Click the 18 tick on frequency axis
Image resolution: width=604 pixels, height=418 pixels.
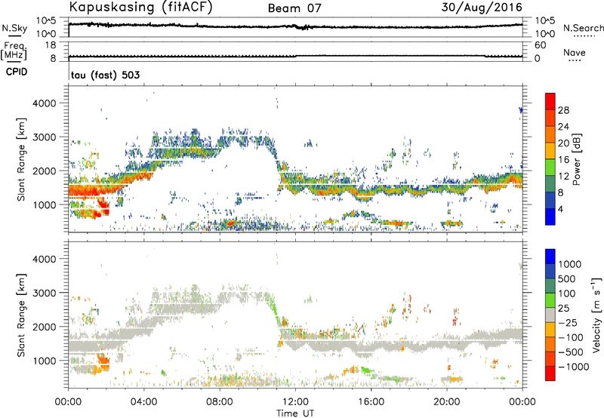(51, 45)
